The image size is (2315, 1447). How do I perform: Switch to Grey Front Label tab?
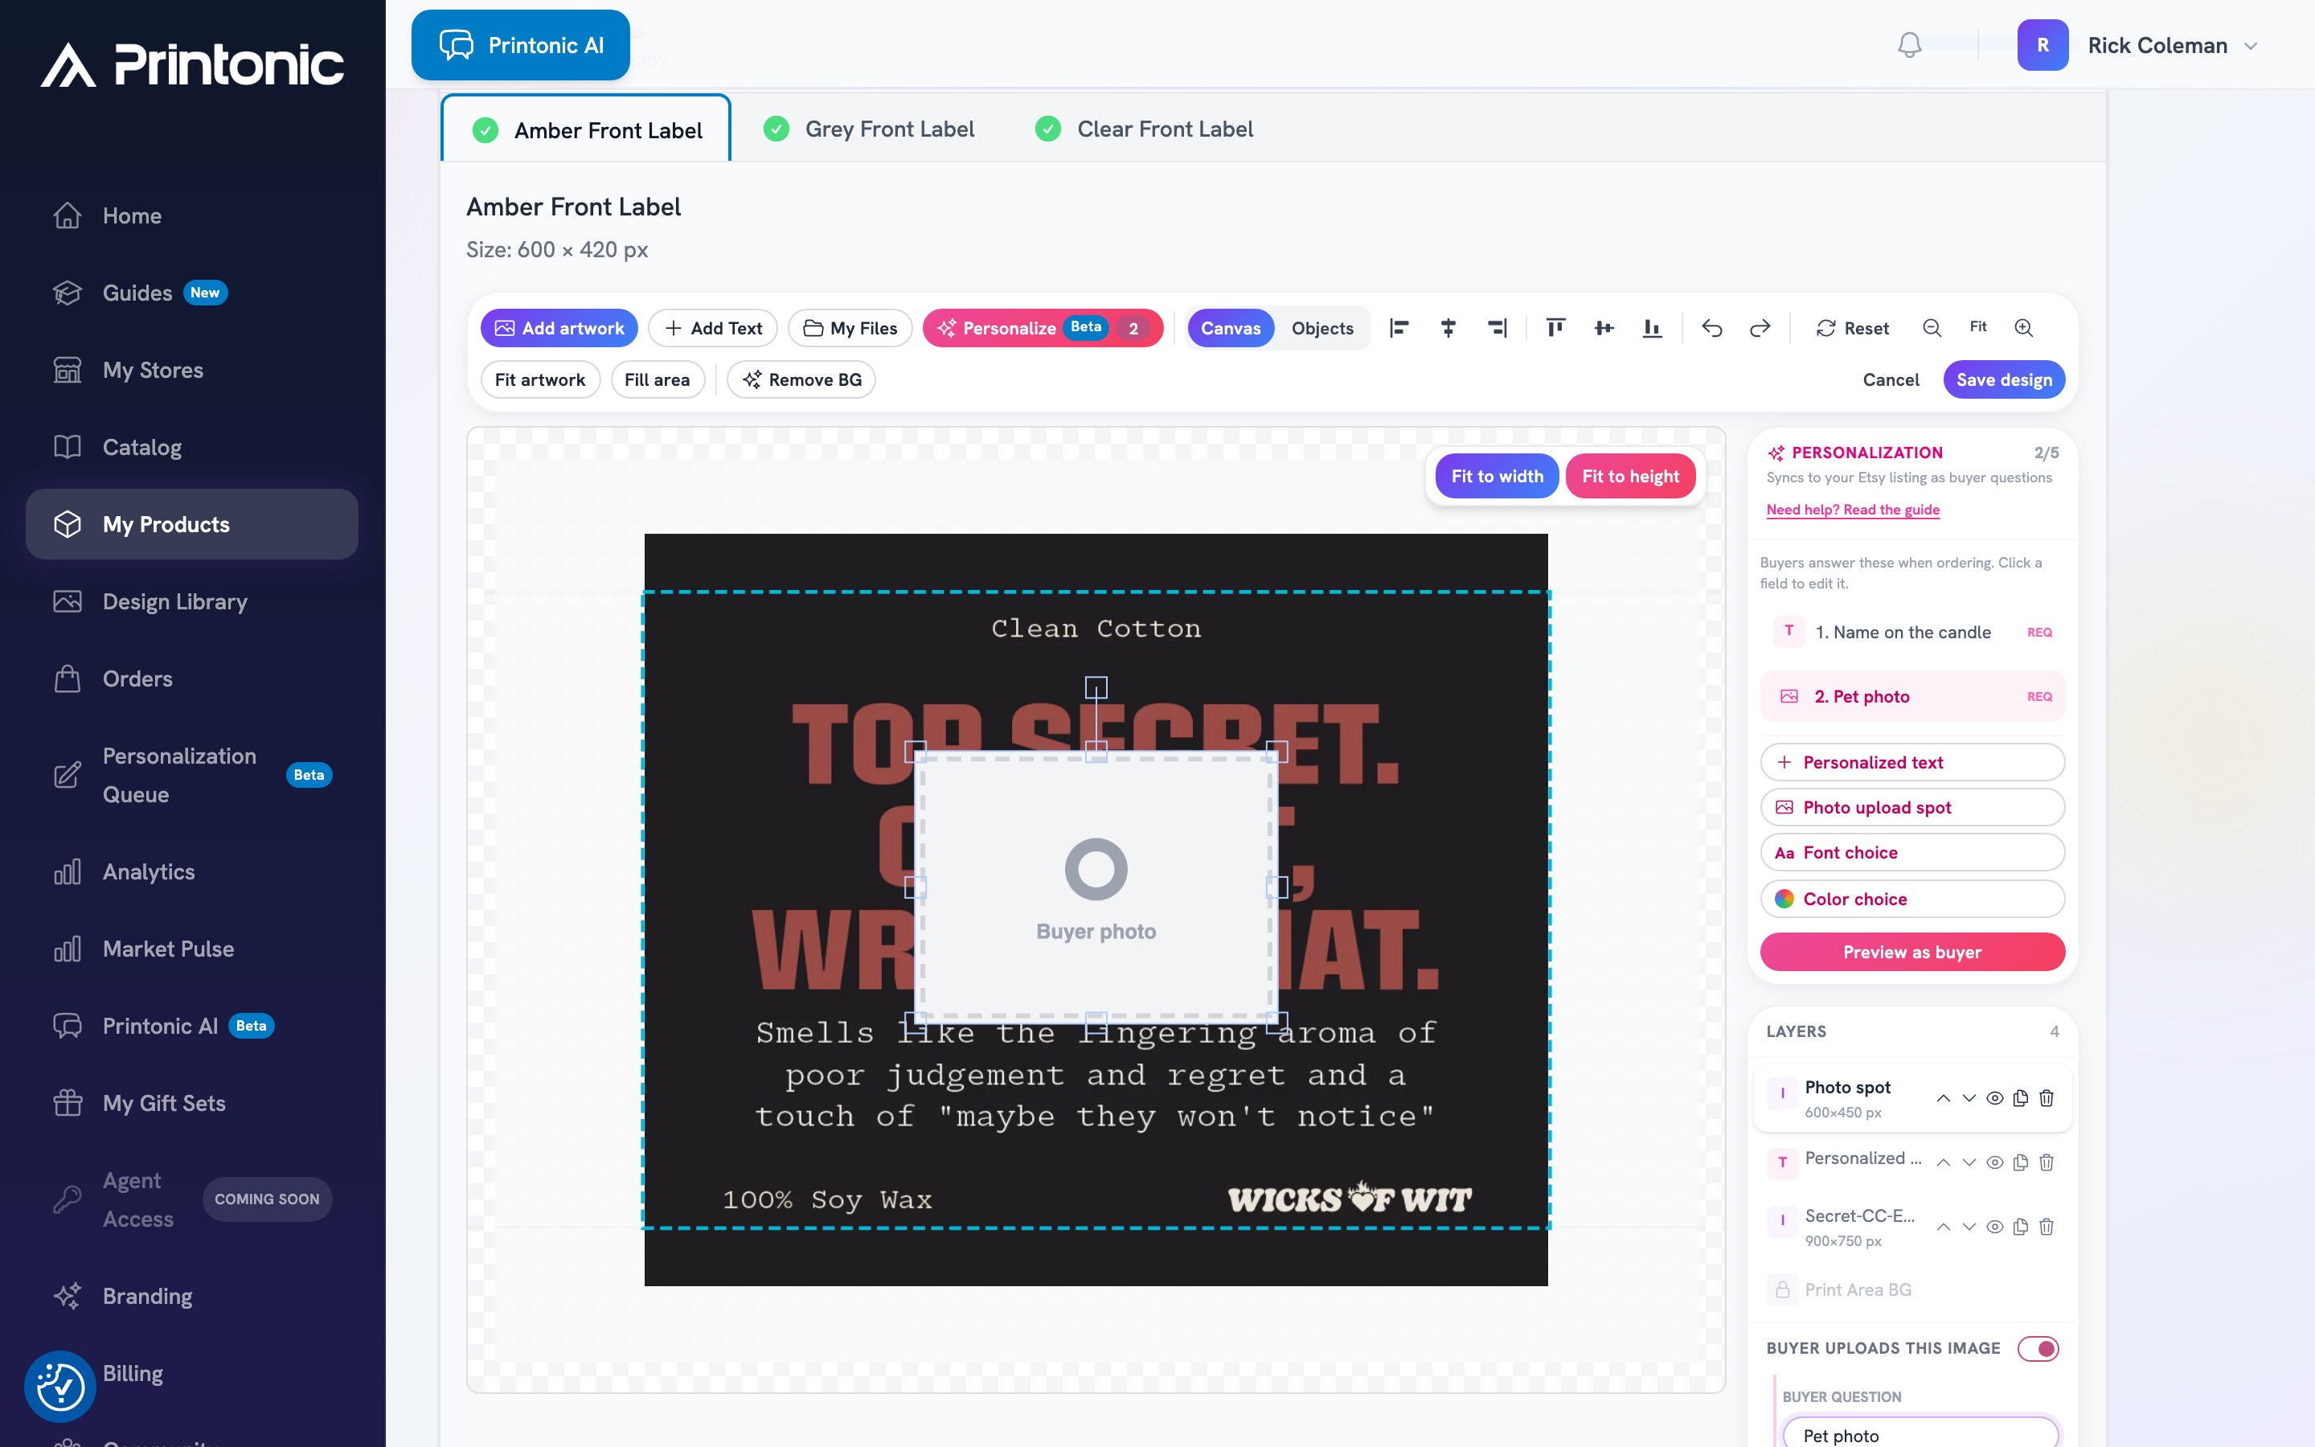click(x=869, y=129)
